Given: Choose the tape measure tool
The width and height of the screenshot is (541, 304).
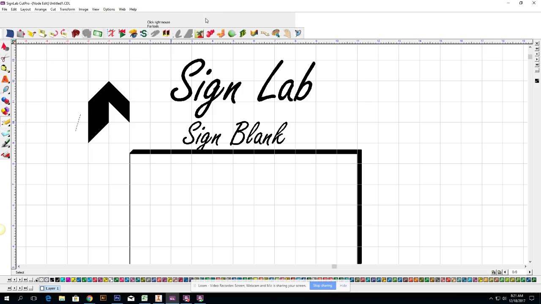Looking at the screenshot, I should [5, 68].
